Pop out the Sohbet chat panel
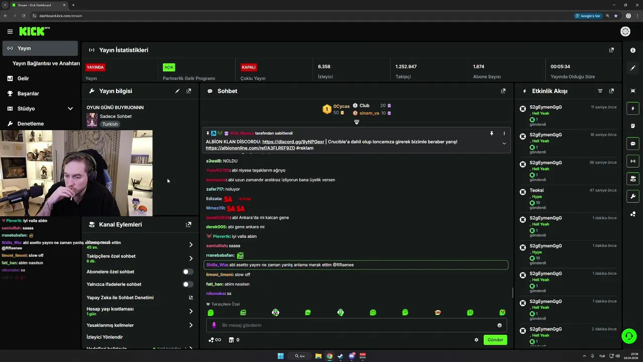This screenshot has height=362, width=643. (x=503, y=91)
